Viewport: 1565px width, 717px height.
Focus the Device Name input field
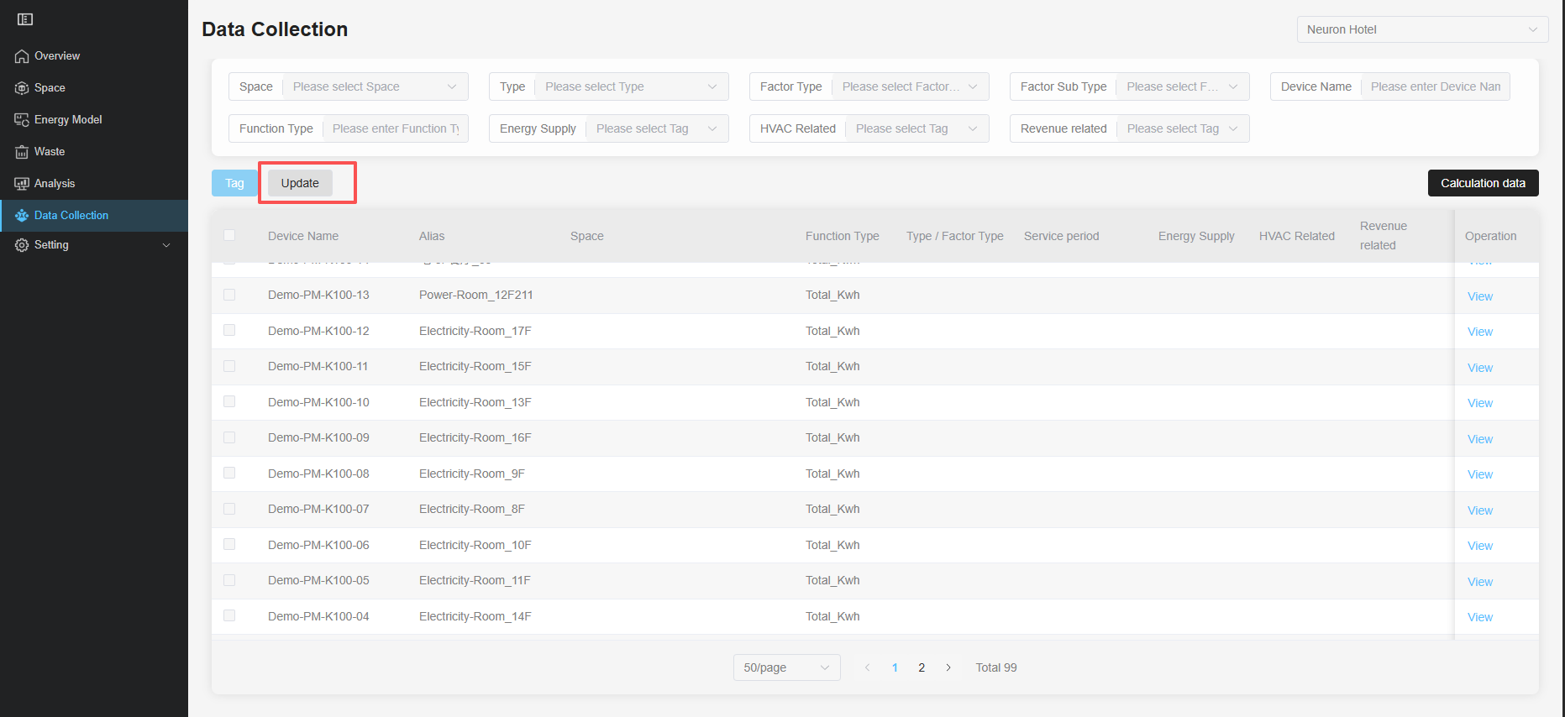coord(1435,86)
